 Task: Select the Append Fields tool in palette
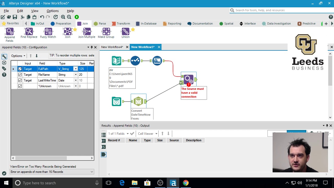(10, 32)
